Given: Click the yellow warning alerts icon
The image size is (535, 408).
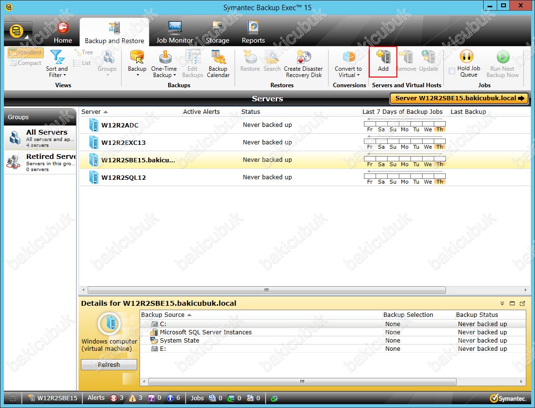Looking at the screenshot, I should coord(132,398).
